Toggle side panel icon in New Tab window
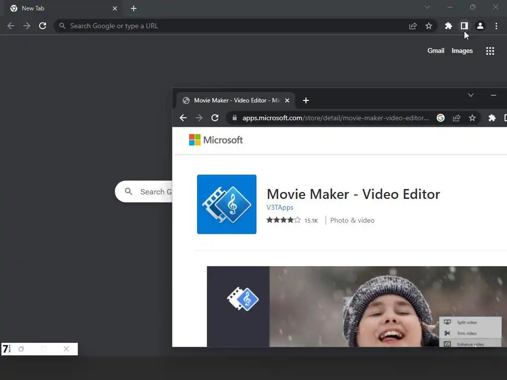Screen dimensions: 507x380 (x=464, y=26)
